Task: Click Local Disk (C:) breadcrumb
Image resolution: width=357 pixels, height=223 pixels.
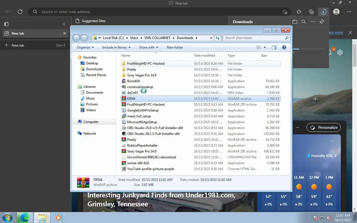Action: pyautogui.click(x=113, y=38)
